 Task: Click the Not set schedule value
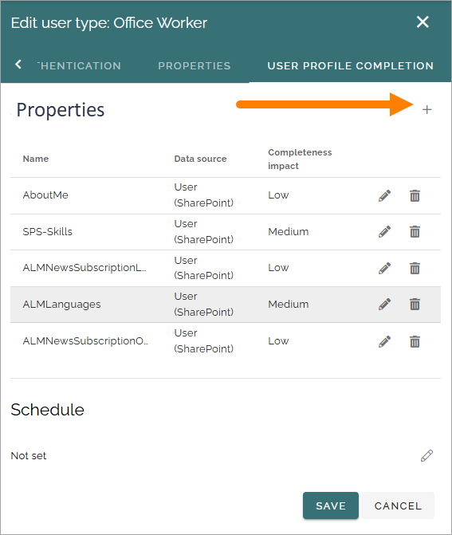[x=29, y=456]
